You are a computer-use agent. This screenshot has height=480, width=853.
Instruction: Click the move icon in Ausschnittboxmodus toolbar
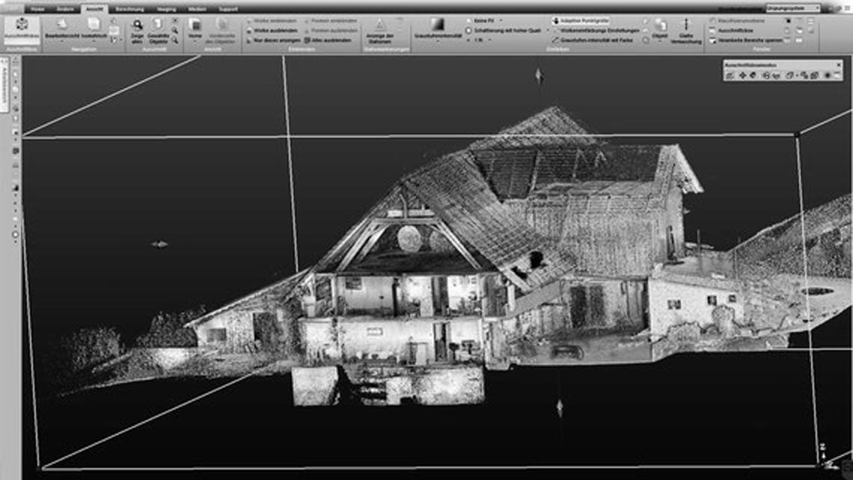click(x=742, y=76)
